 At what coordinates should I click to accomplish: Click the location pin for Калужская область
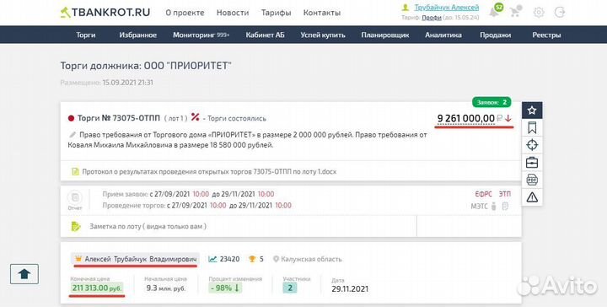276,259
